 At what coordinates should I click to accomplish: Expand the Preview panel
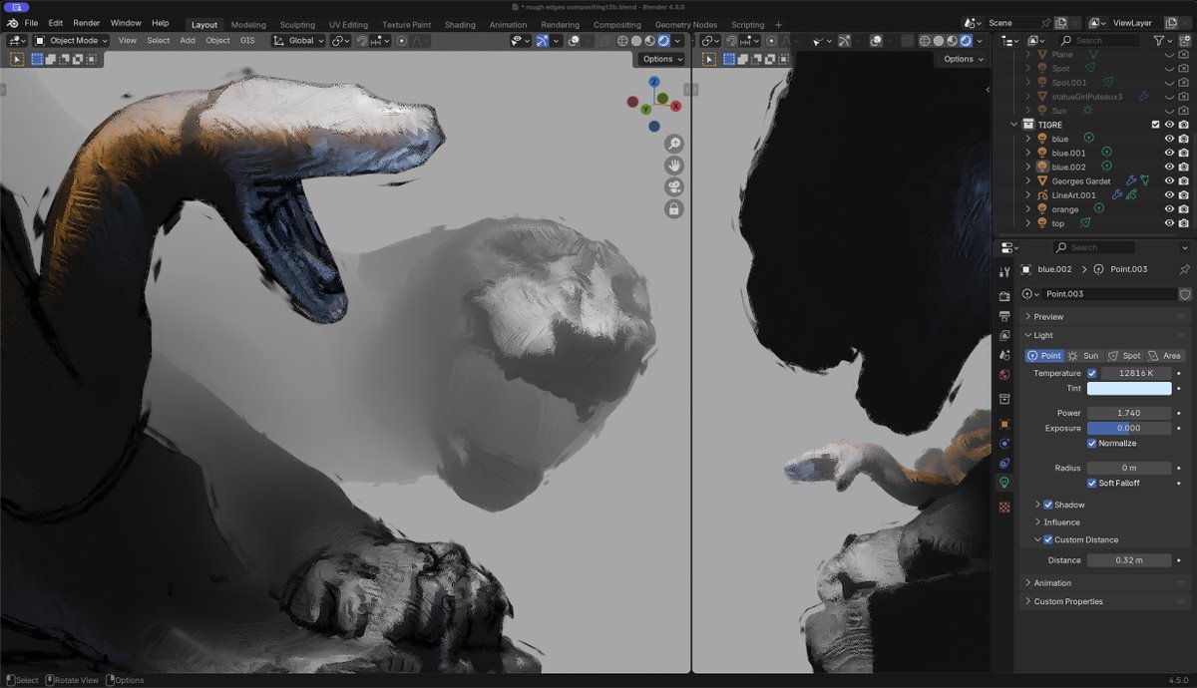coord(1105,317)
